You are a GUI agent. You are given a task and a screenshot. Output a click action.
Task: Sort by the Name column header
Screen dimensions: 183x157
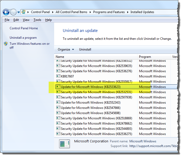pyautogui.click(x=96, y=57)
